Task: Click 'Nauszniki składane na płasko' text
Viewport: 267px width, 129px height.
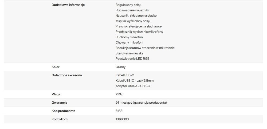Action: point(136,15)
